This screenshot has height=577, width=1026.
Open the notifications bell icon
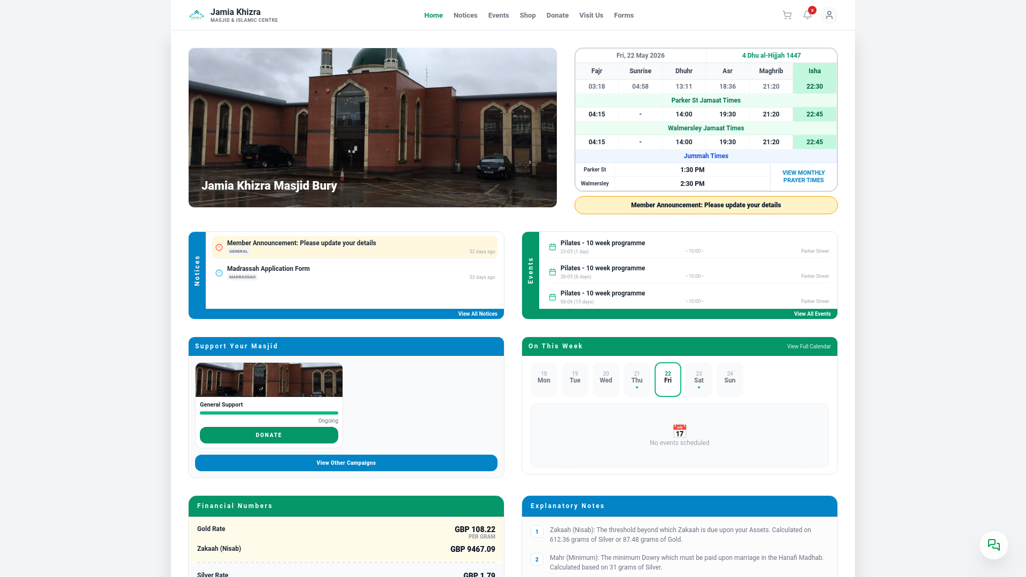tap(807, 15)
